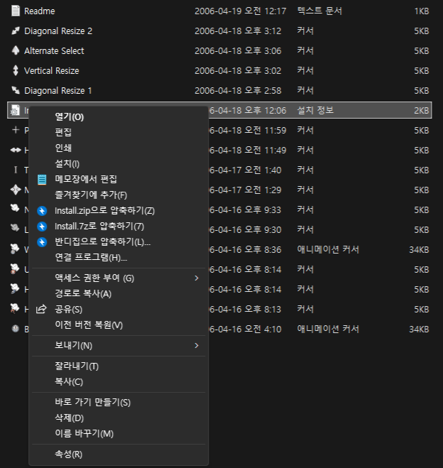Click the 잘라내기(T) cut option

(x=76, y=366)
